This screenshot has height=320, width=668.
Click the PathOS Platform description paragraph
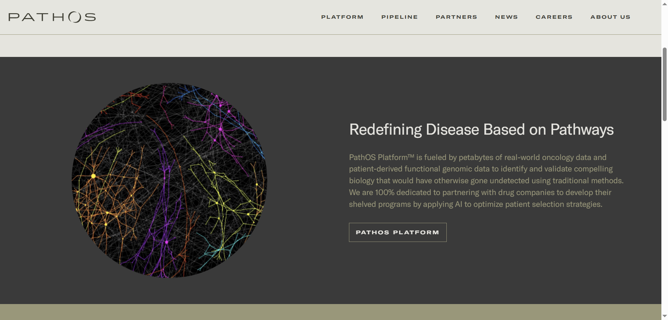point(486,181)
